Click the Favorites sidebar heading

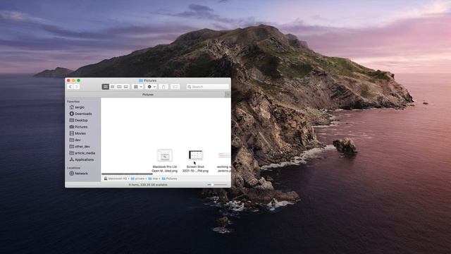(x=73, y=102)
